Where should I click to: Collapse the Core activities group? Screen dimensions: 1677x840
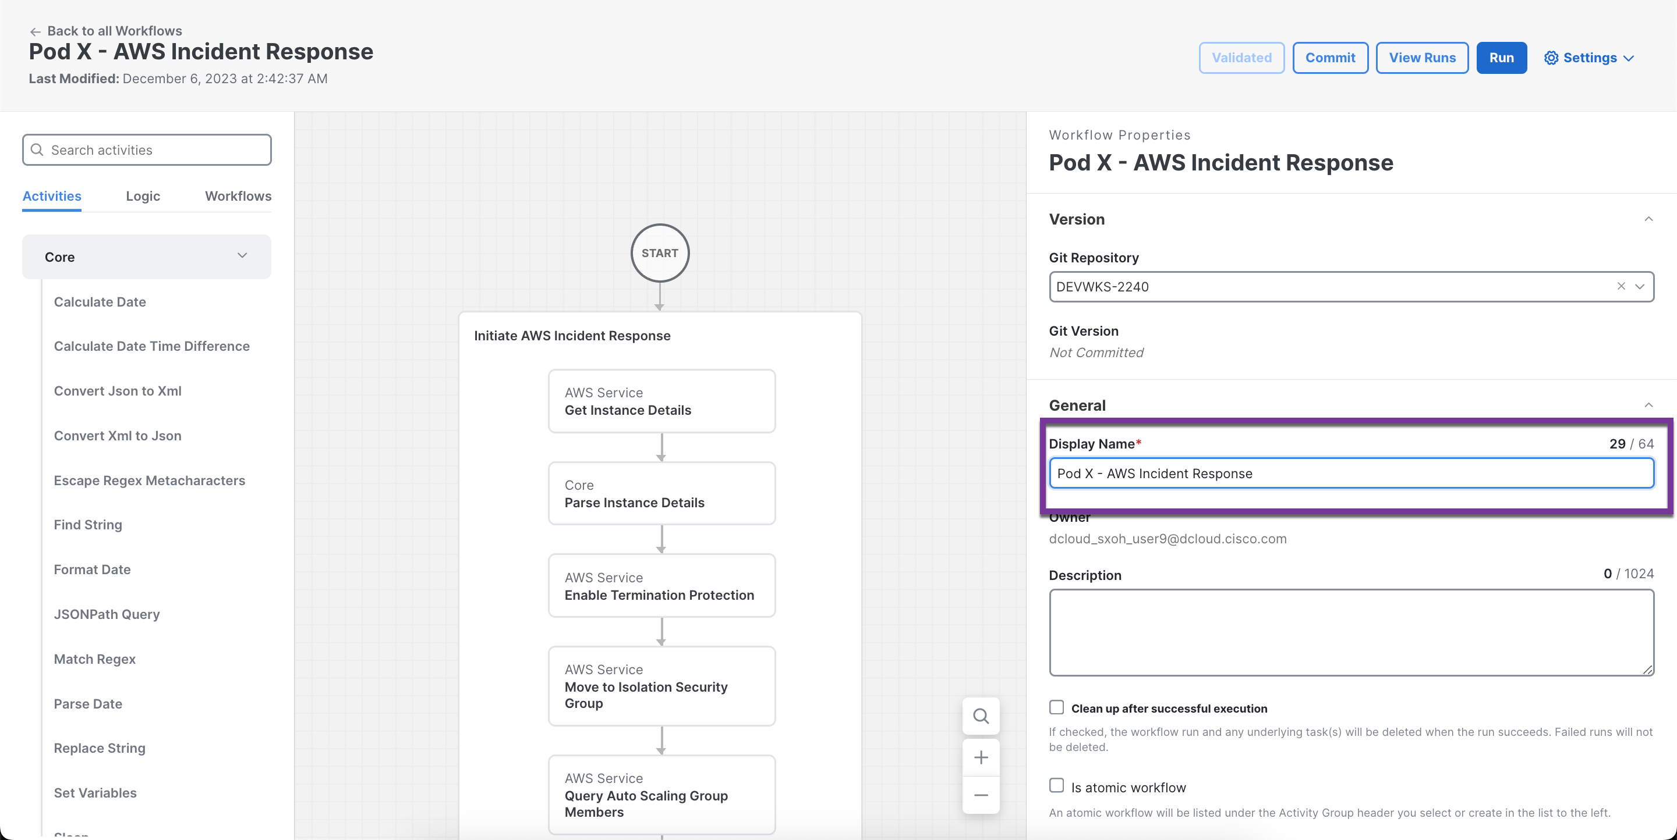click(x=242, y=256)
